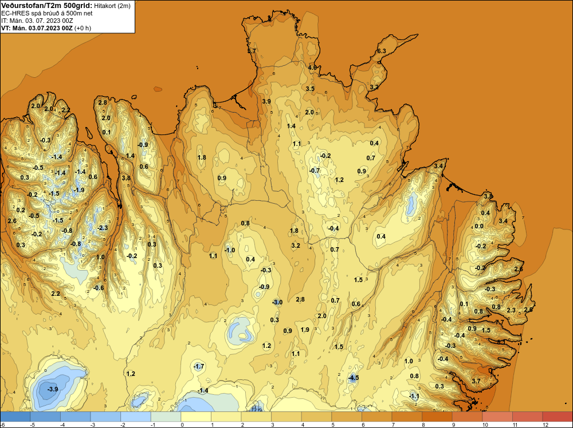Click the -2.3 temperature value on the map
Screen dimensions: 573x428
point(103,228)
